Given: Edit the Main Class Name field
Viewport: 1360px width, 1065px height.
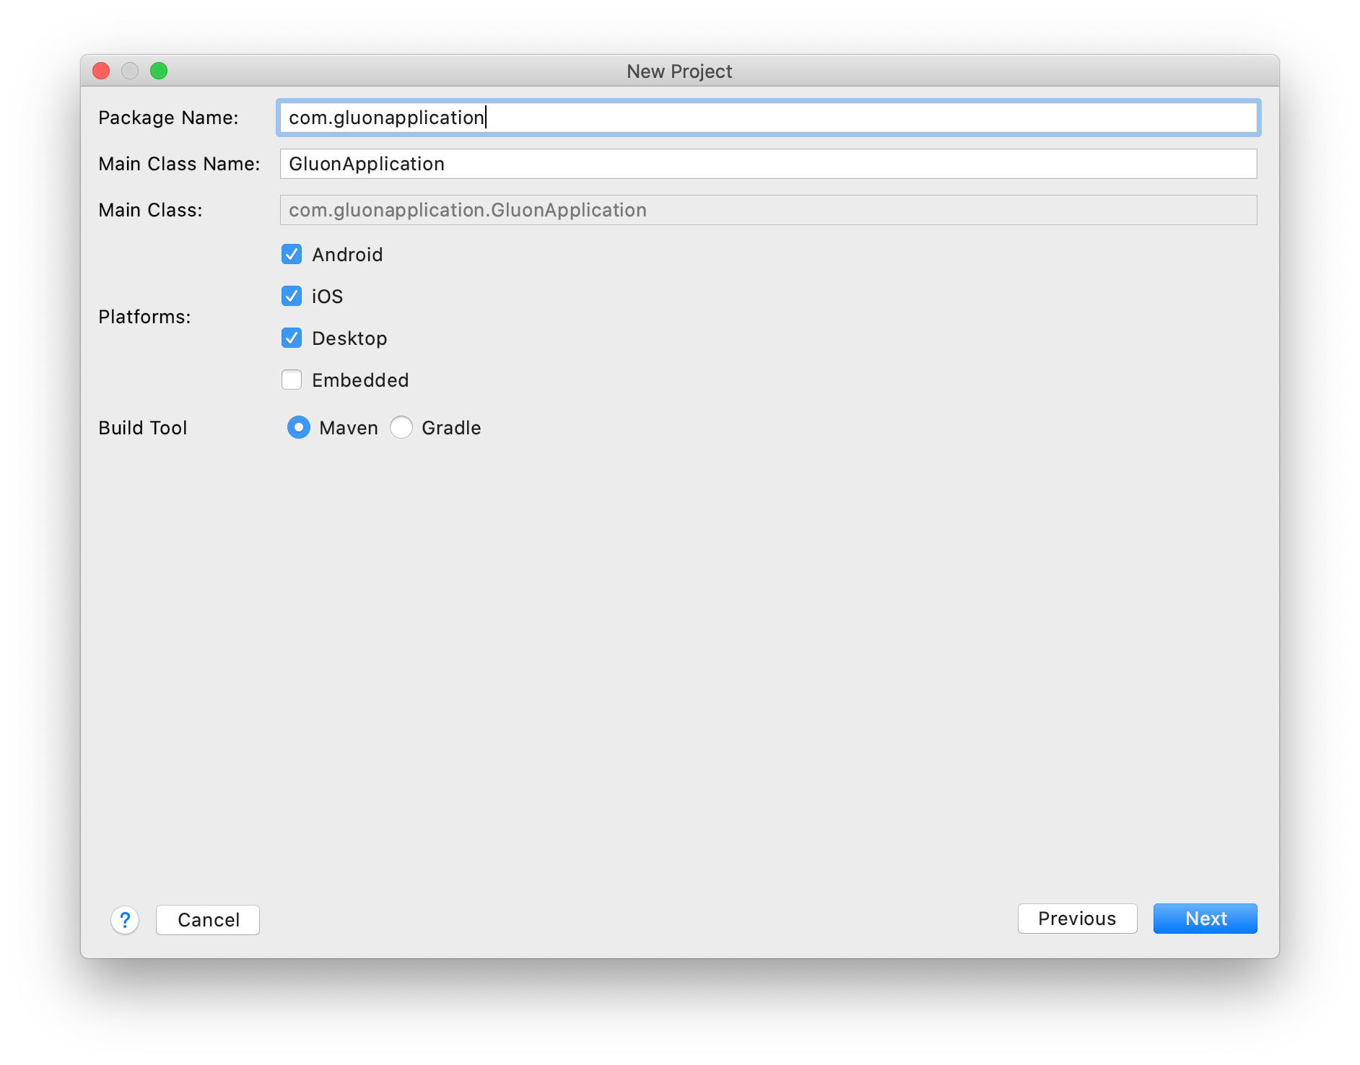Looking at the screenshot, I should 769,164.
